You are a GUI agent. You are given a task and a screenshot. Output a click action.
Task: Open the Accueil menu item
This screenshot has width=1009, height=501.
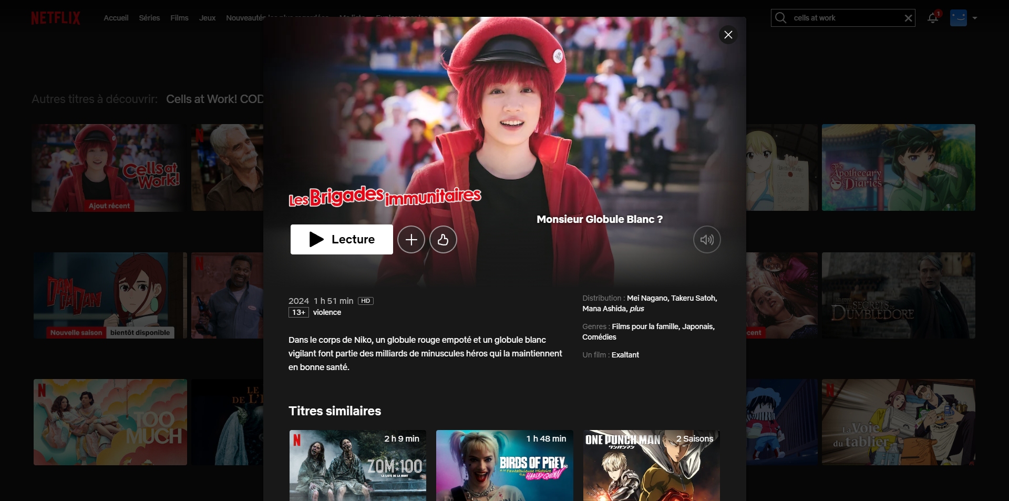tap(116, 18)
